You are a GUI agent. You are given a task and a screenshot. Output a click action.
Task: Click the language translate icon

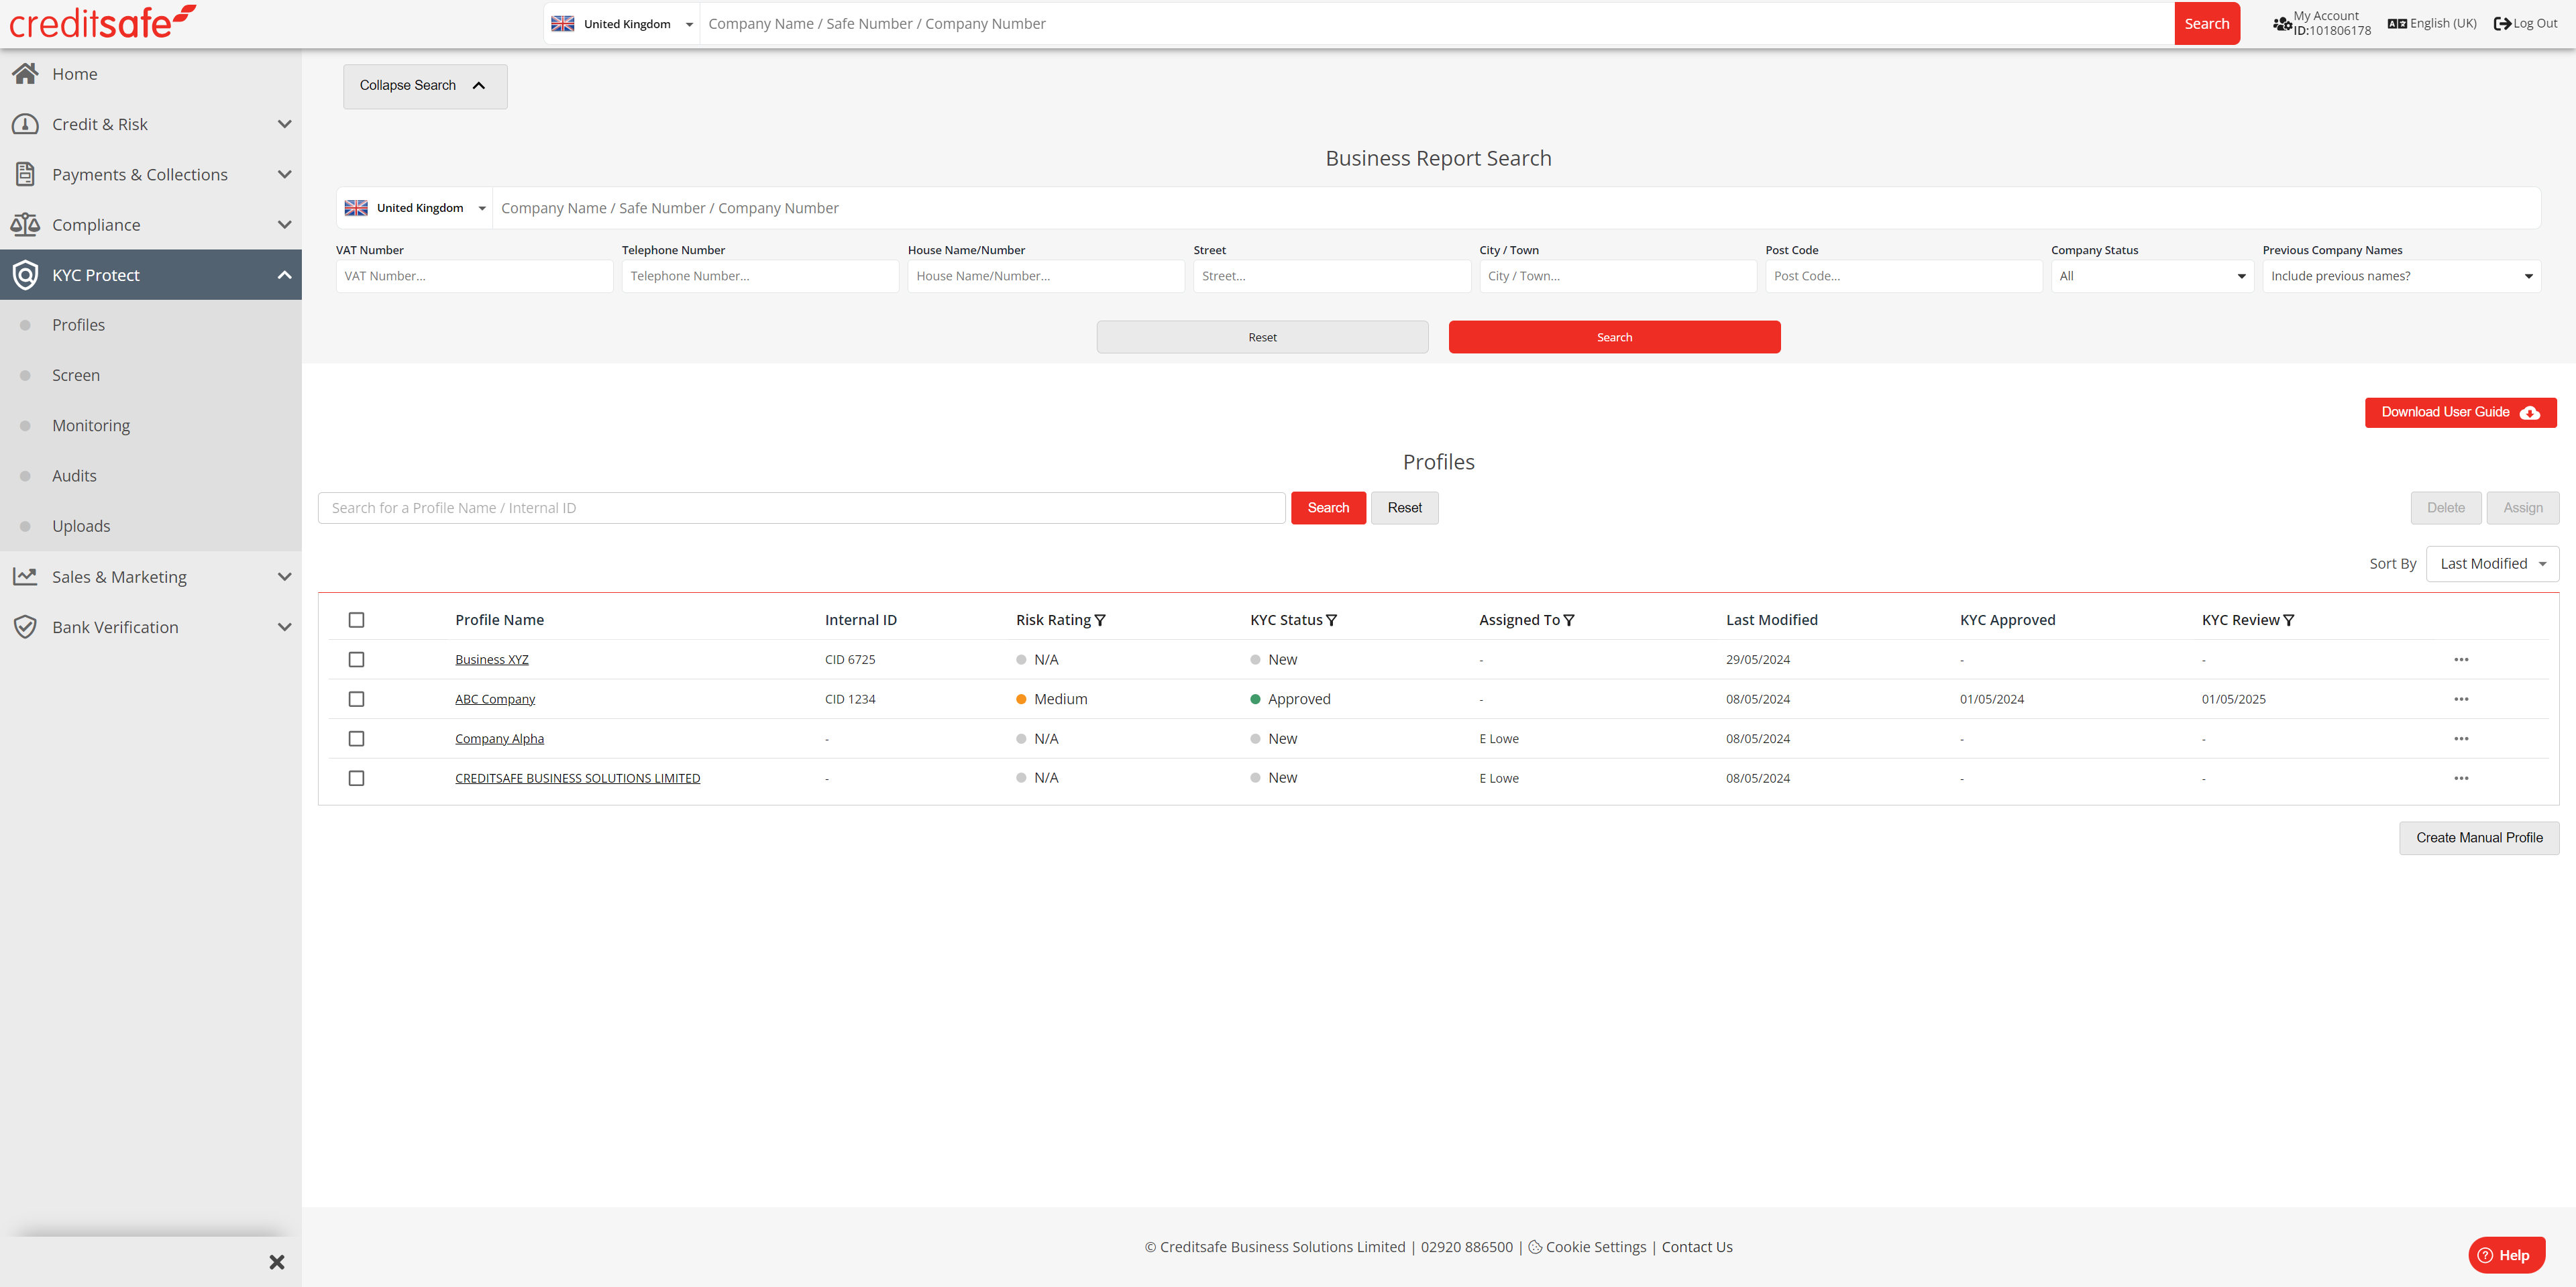(2397, 23)
